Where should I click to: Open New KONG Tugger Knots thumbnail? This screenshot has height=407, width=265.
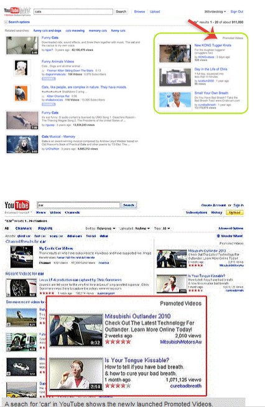click(x=175, y=53)
